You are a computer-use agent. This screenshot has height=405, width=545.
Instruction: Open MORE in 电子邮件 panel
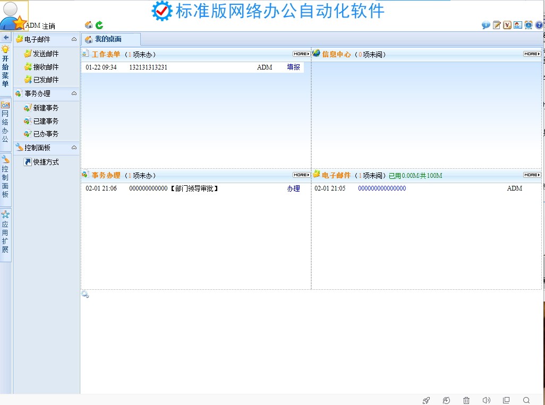[532, 175]
